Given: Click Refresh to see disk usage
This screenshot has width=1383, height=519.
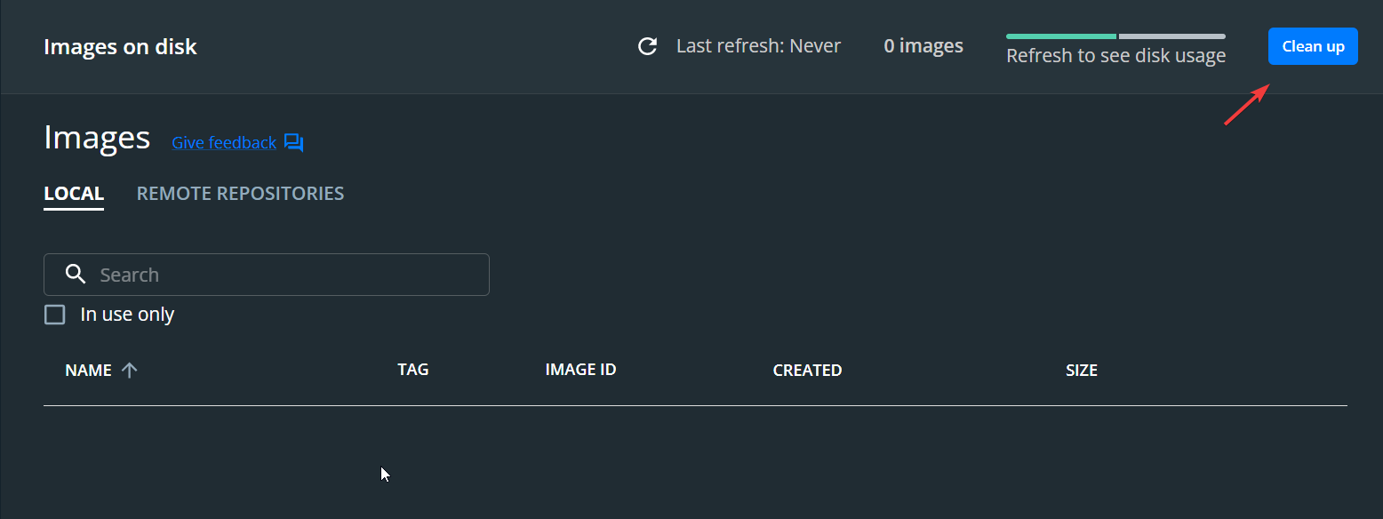Looking at the screenshot, I should [x=1115, y=54].
